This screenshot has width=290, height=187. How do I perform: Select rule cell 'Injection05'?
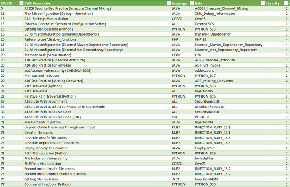tap(230, 91)
